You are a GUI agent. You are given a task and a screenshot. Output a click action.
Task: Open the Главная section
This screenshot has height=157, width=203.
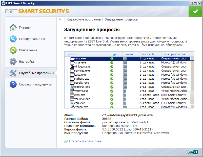(x=25, y=27)
